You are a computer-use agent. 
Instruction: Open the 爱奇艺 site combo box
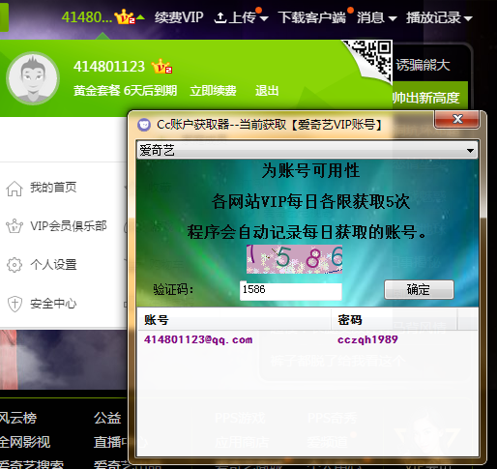[307, 150]
